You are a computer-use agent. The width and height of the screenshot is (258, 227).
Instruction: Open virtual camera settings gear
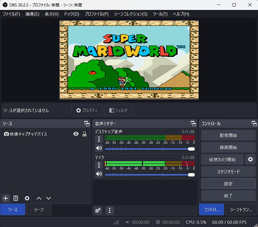click(250, 159)
